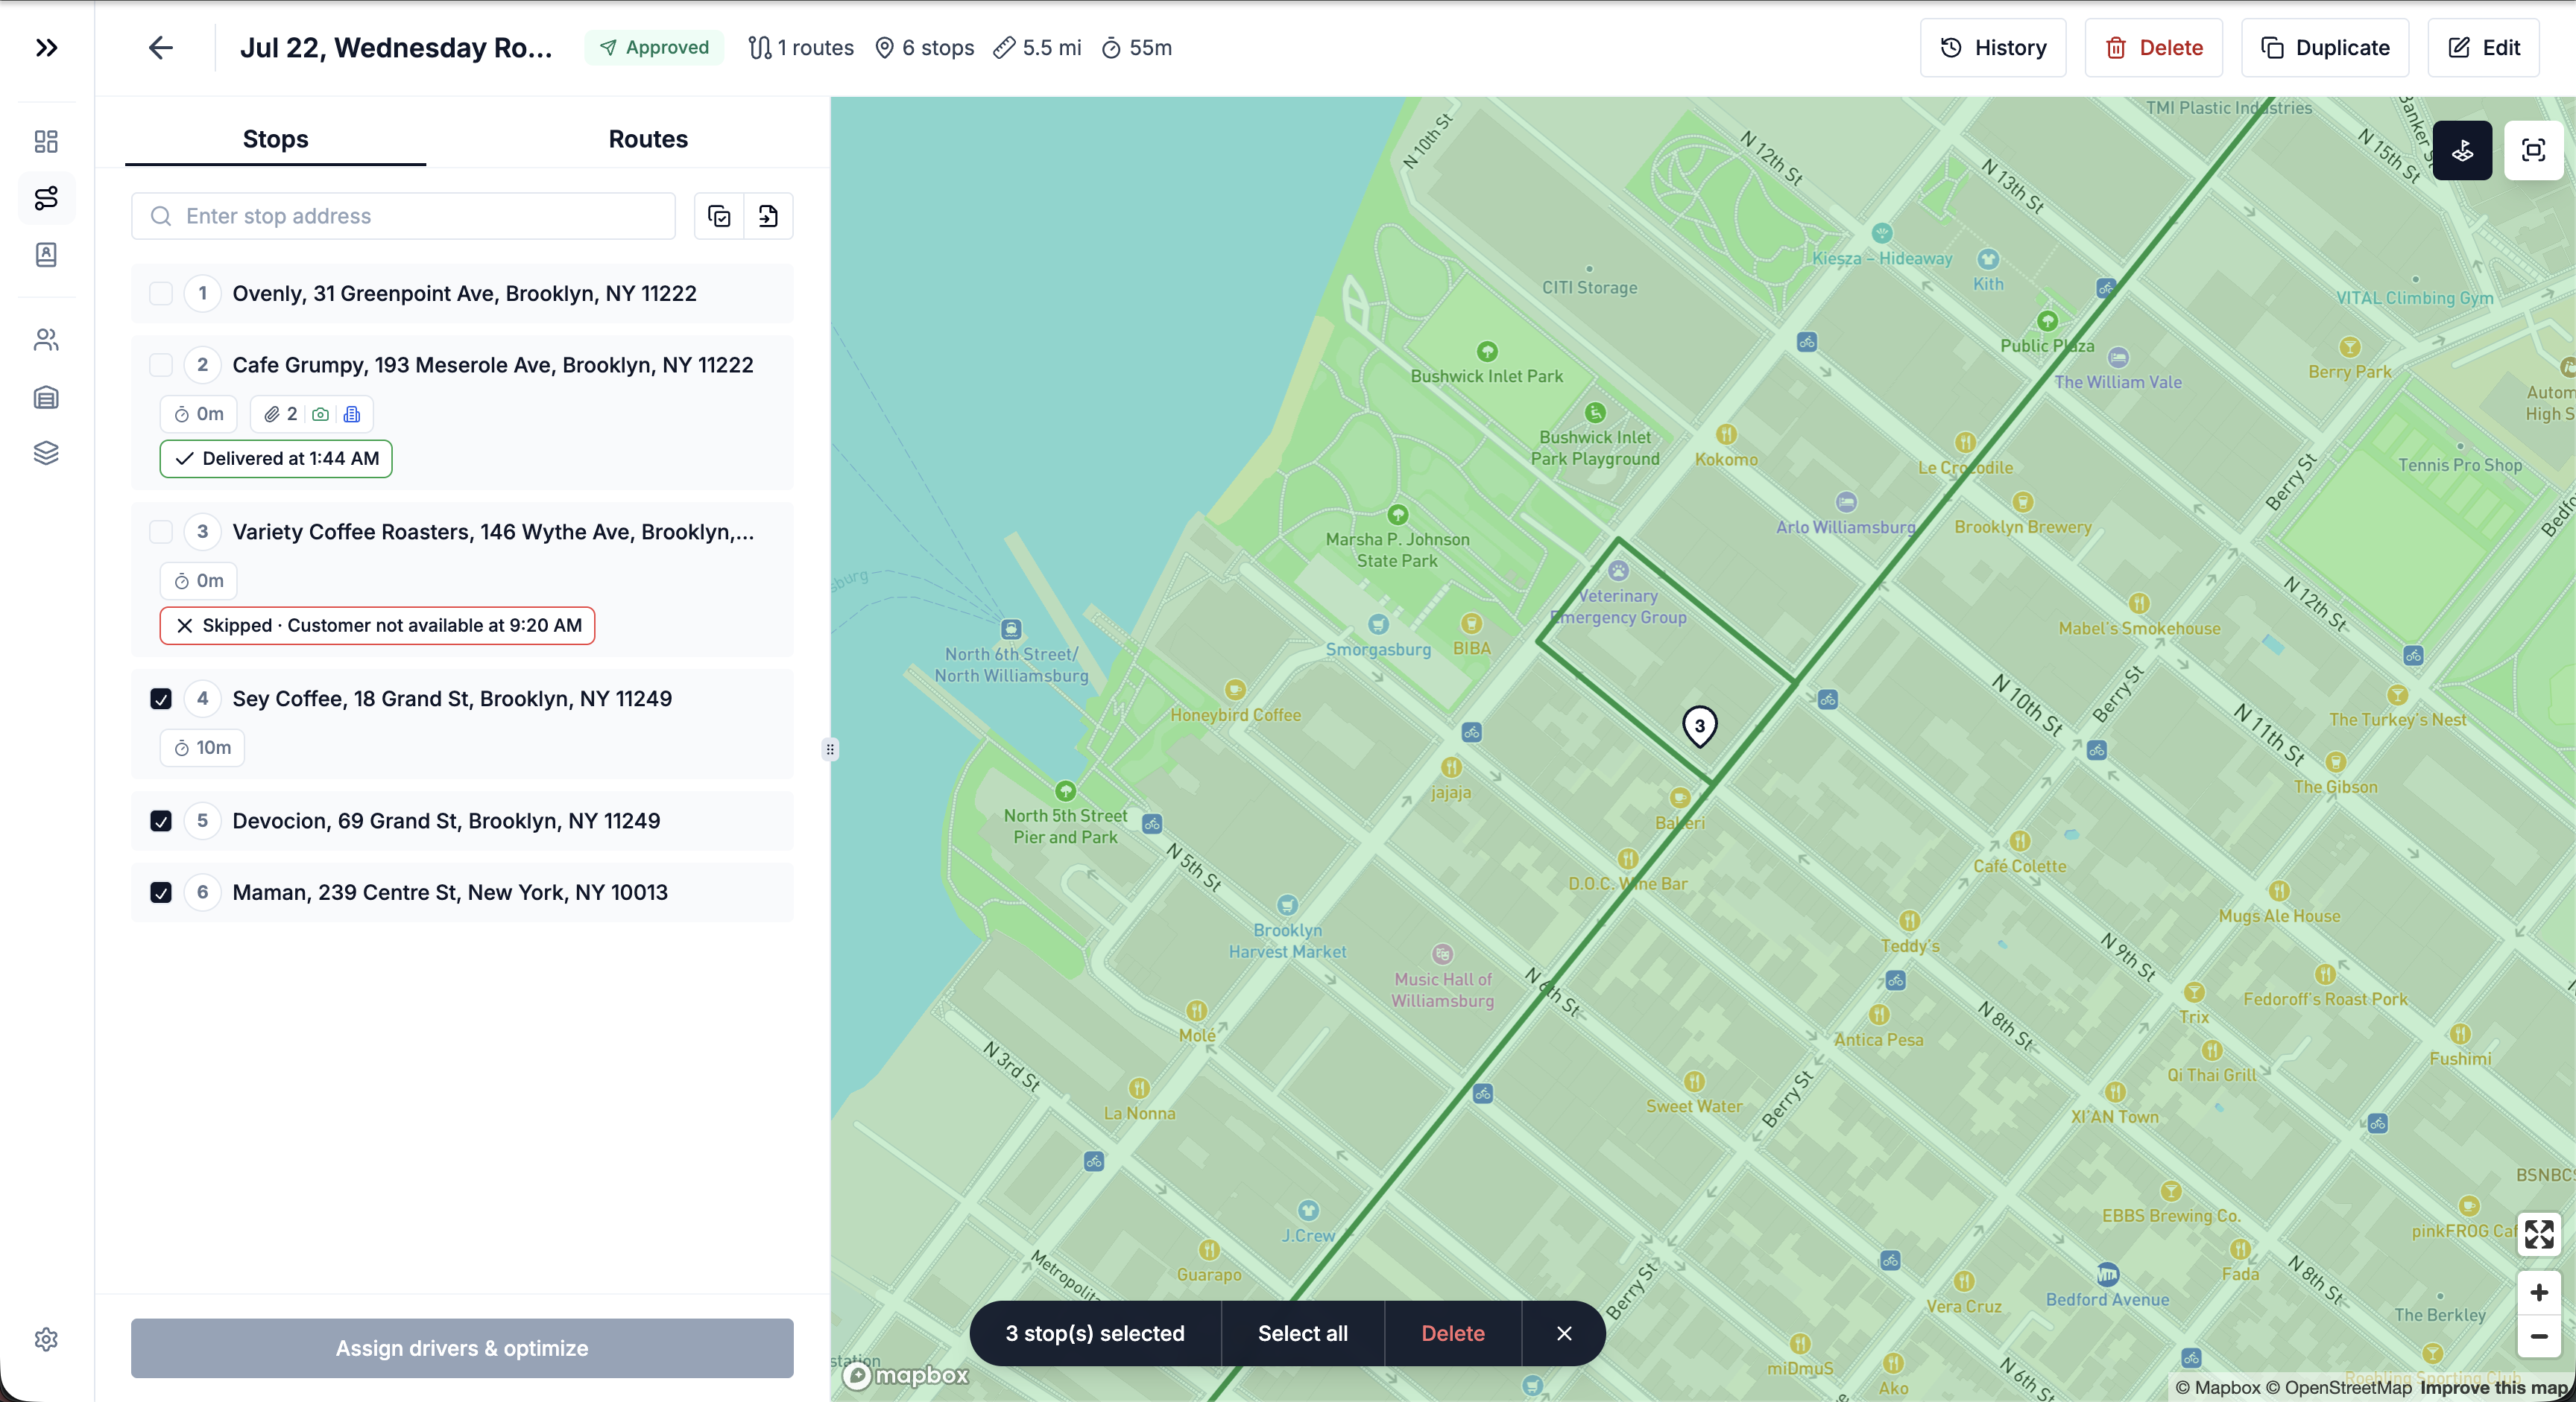Uncheck the Devocion stop checkbox

(160, 820)
